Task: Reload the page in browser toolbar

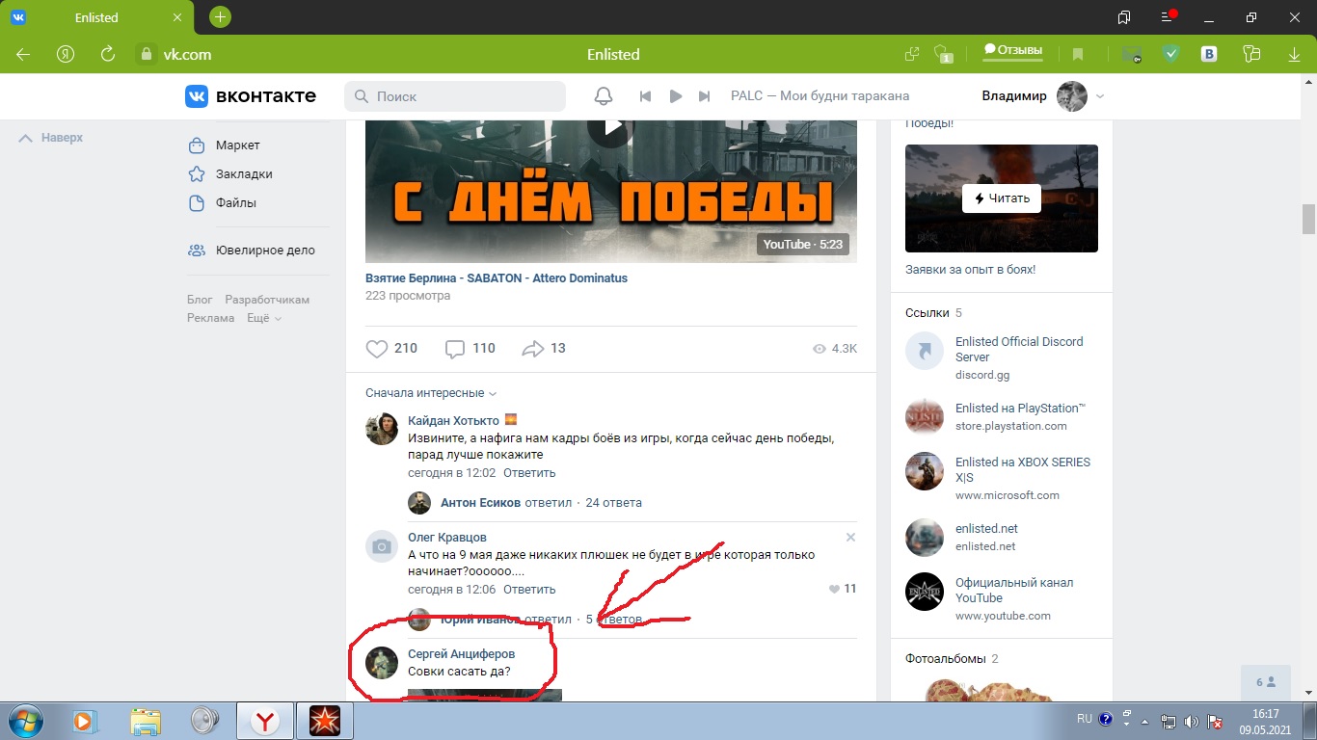Action: click(x=108, y=54)
